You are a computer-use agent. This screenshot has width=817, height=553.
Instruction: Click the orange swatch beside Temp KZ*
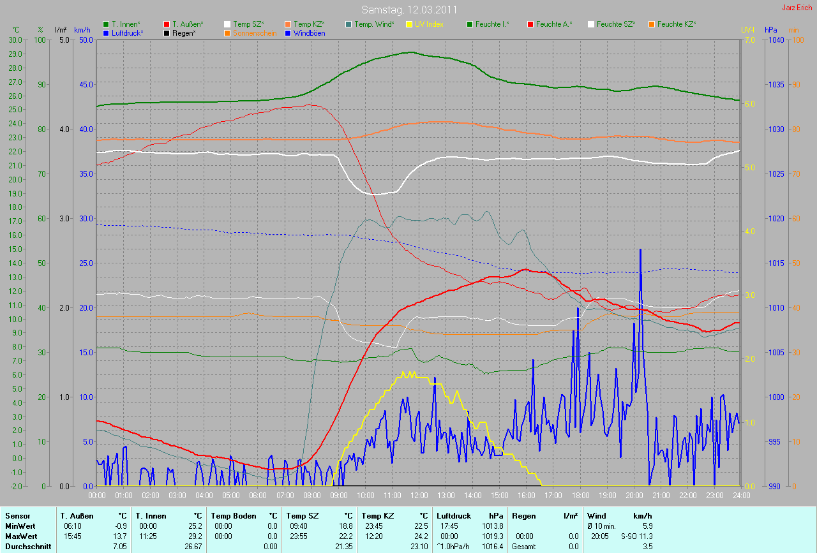(289, 24)
